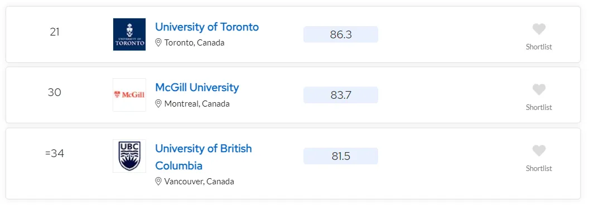The width and height of the screenshot is (589, 206).
Task: Click the Toronto, Canada location pin icon
Action: (158, 43)
